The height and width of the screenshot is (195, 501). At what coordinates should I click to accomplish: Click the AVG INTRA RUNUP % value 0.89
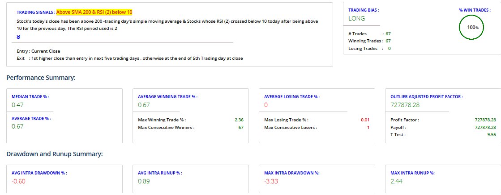[144, 182]
